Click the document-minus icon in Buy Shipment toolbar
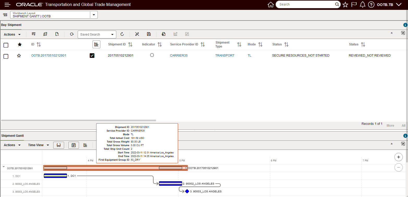Image resolution: width=408 pixels, height=197 pixels. point(57,34)
